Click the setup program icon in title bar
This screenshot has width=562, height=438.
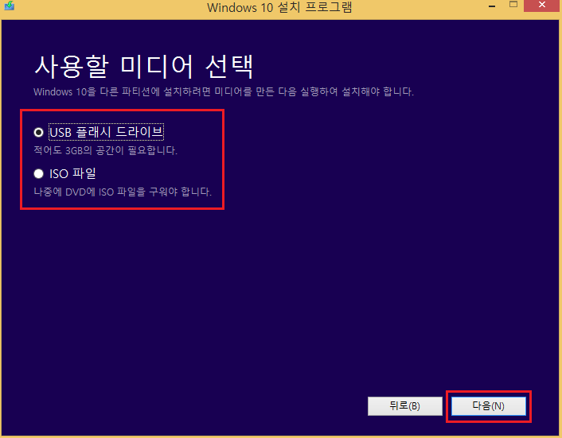[9, 6]
